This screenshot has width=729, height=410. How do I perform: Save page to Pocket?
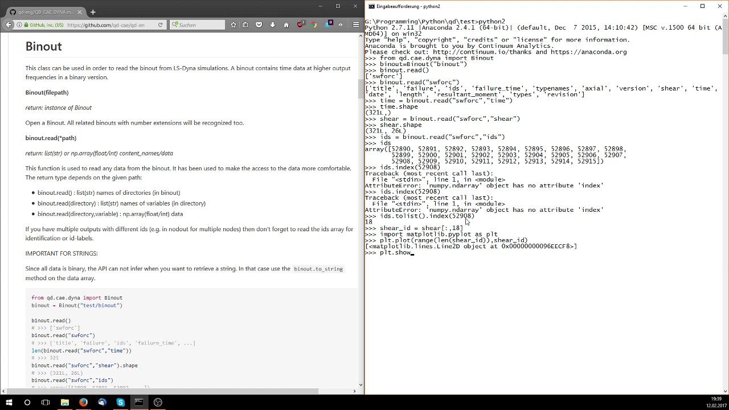(x=259, y=25)
